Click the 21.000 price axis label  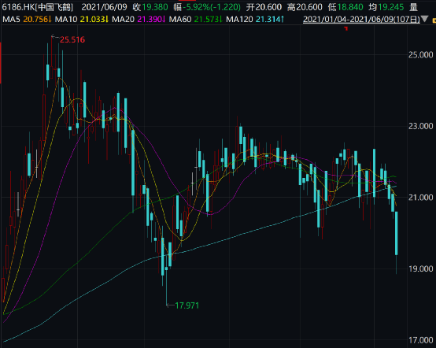[421, 198]
